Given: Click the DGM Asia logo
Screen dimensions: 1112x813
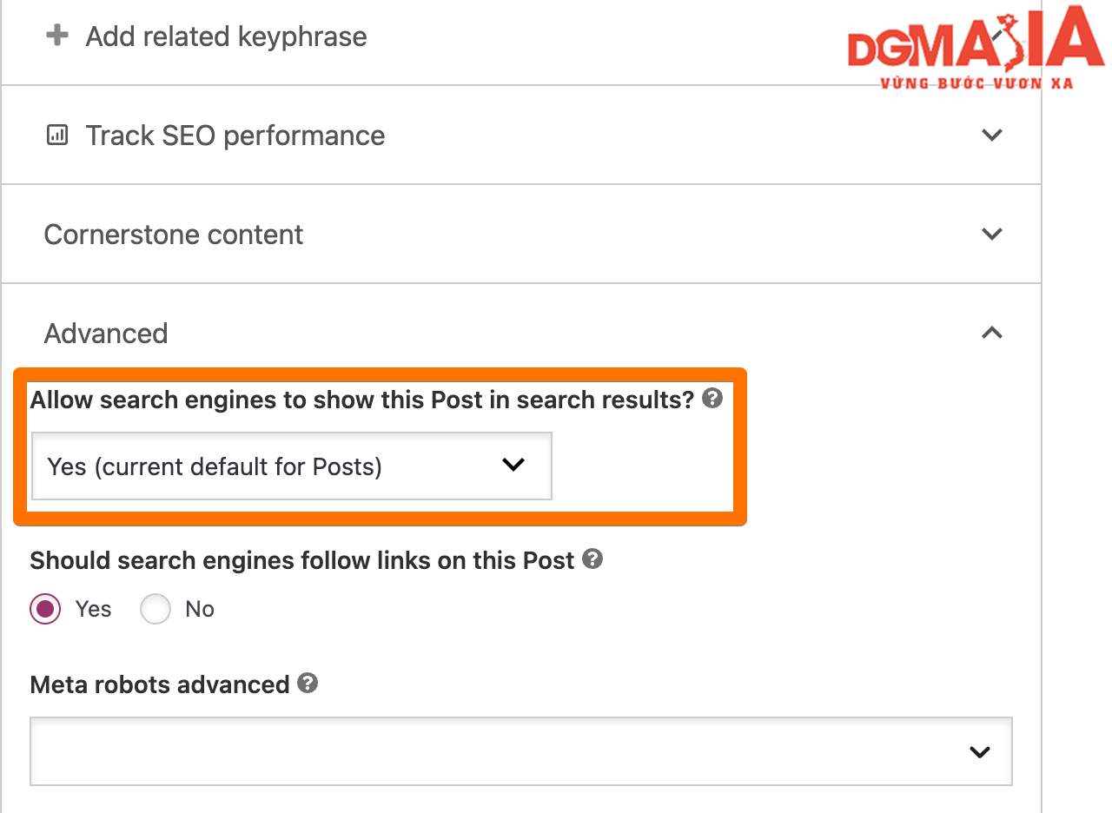Looking at the screenshot, I should tap(976, 50).
